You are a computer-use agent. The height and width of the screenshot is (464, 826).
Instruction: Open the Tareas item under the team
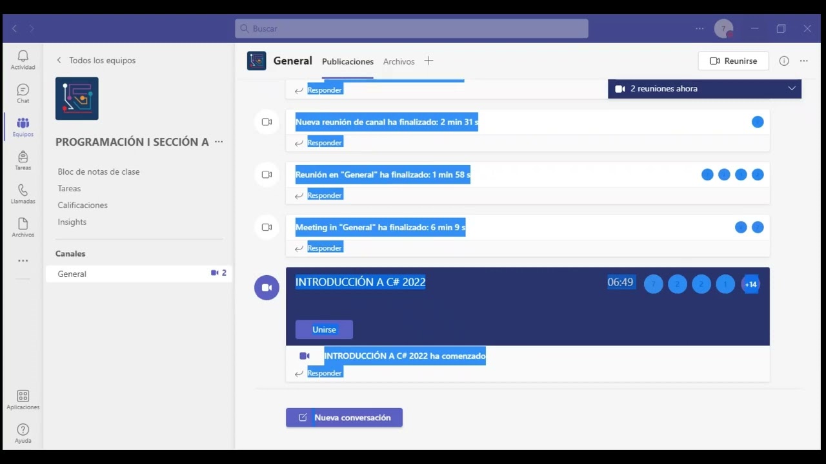pyautogui.click(x=69, y=189)
